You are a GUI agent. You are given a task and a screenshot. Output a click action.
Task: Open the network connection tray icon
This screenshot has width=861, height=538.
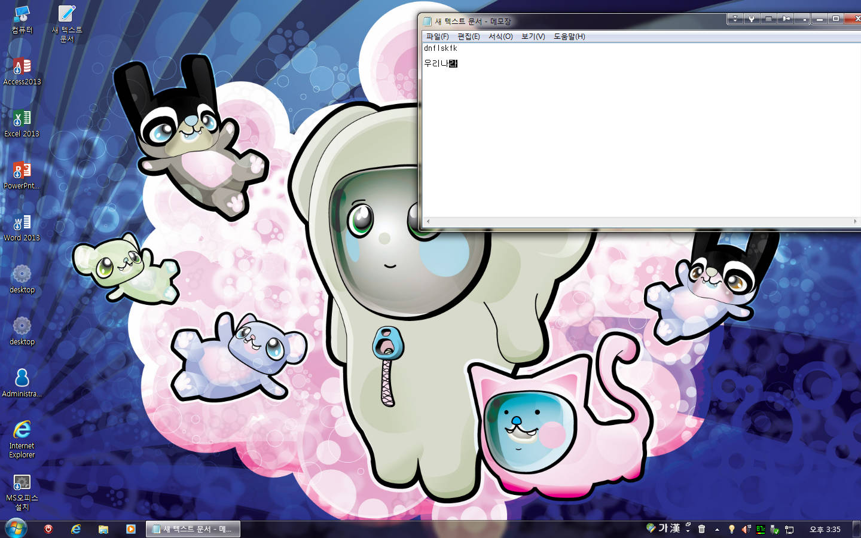[x=789, y=530]
